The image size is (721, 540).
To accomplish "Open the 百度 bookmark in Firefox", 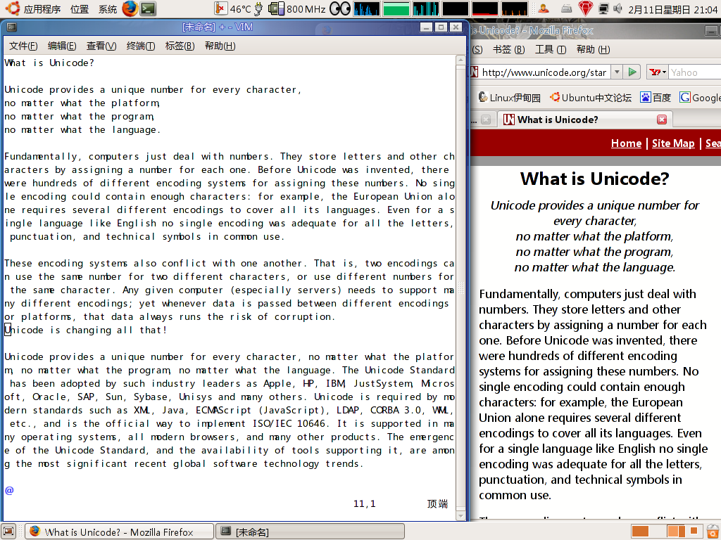I will click(x=656, y=97).
